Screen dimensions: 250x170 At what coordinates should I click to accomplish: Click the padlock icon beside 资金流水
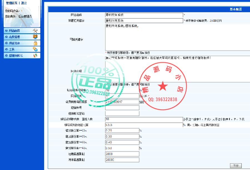36,42
